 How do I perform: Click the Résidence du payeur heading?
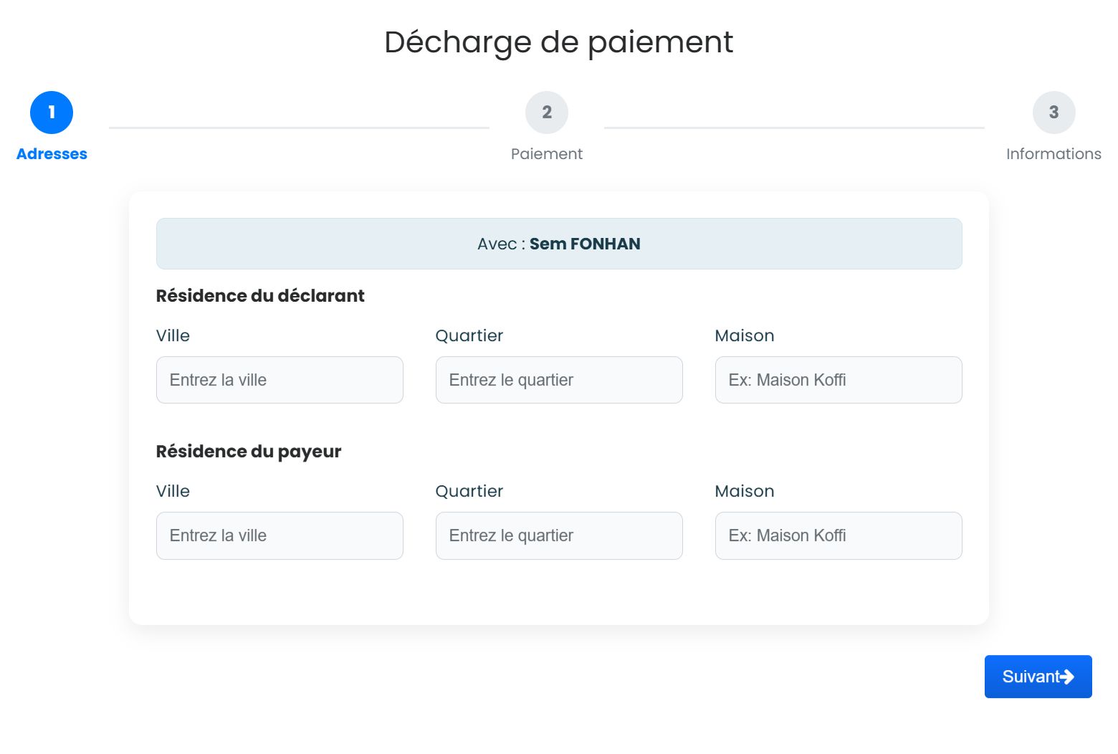[249, 452]
